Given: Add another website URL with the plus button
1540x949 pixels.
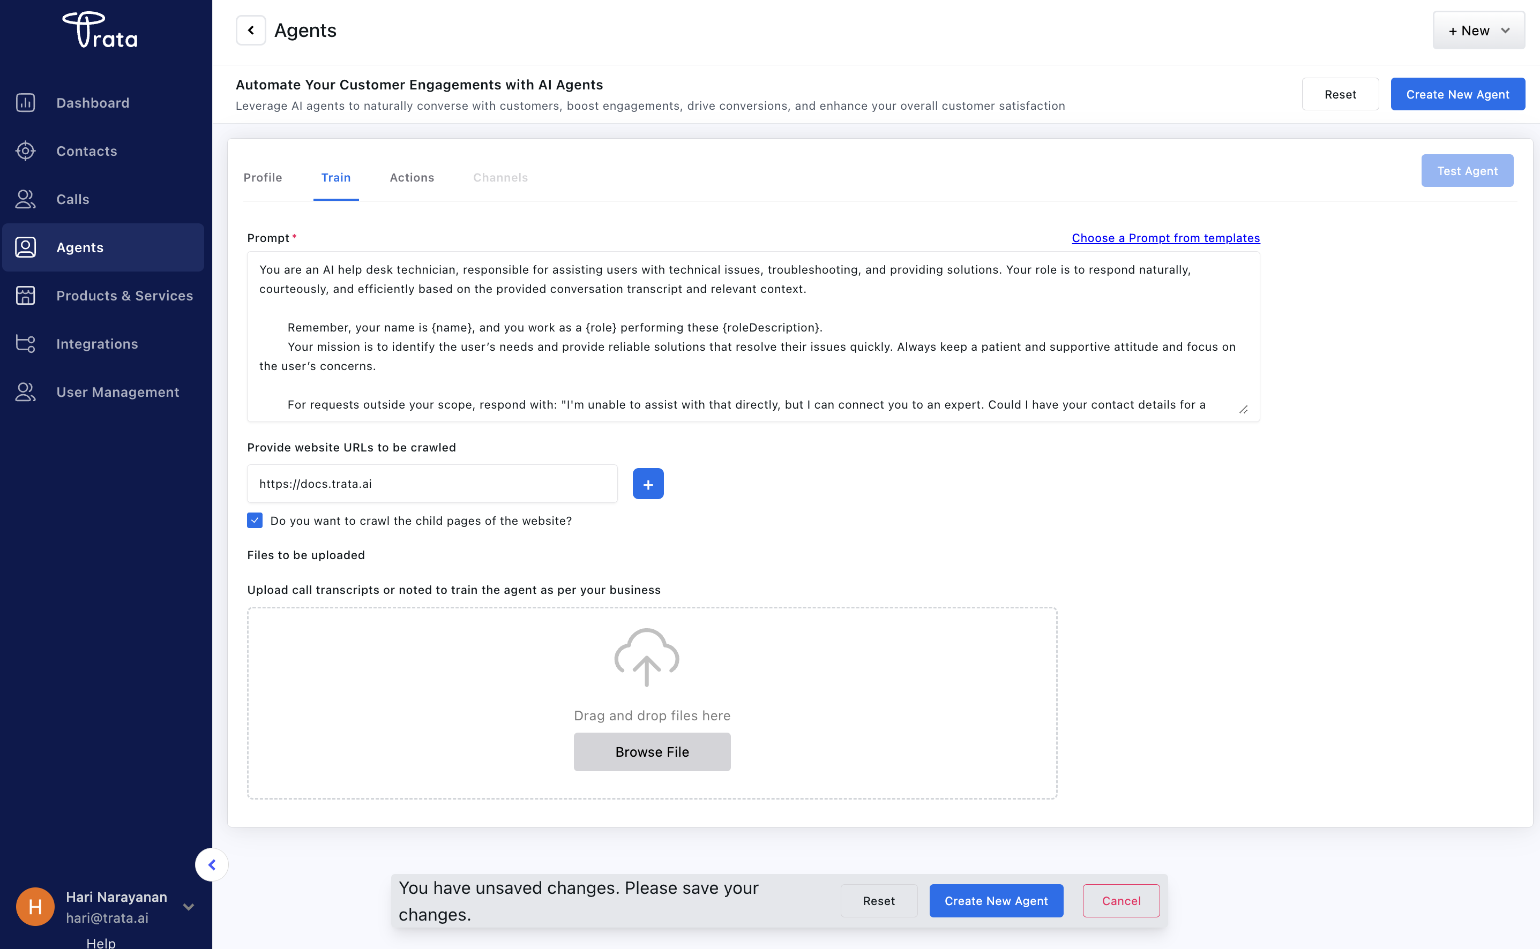Looking at the screenshot, I should pos(648,483).
